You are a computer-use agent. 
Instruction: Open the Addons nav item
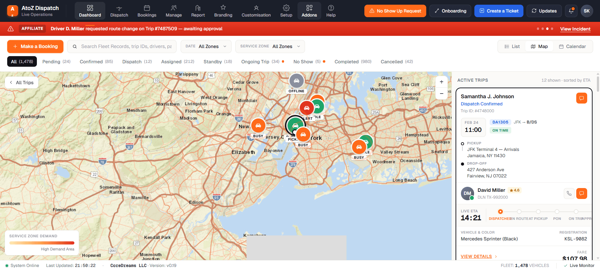tap(309, 11)
